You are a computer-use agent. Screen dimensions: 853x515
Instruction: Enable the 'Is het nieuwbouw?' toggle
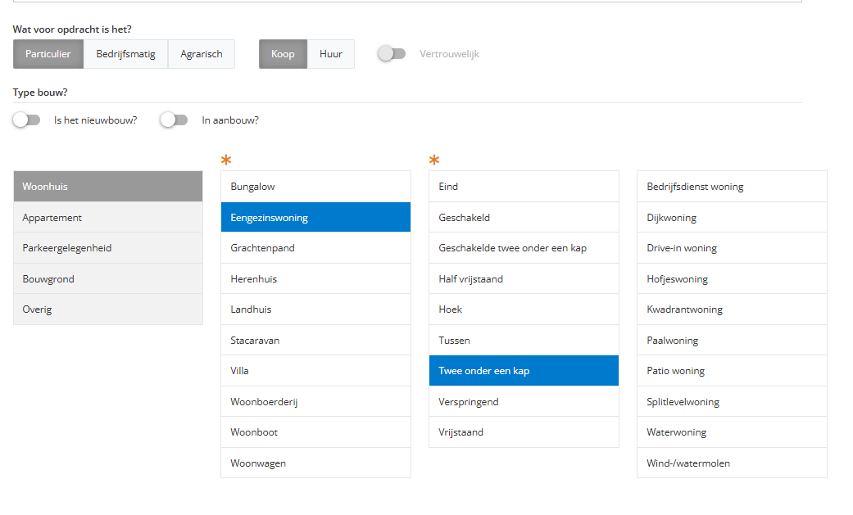pyautogui.click(x=26, y=120)
